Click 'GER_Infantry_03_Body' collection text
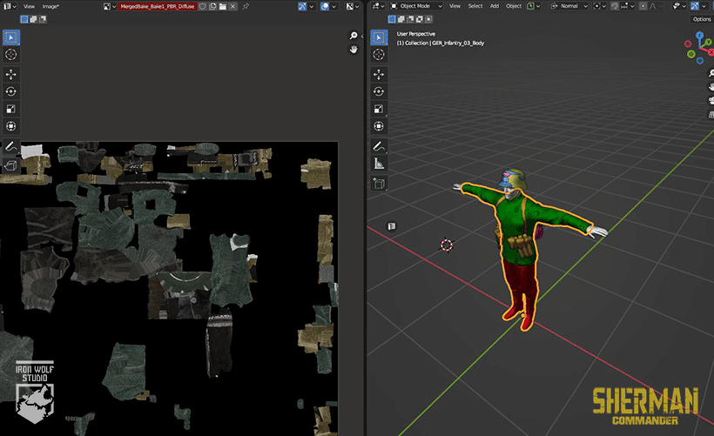This screenshot has height=436, width=714. (458, 44)
